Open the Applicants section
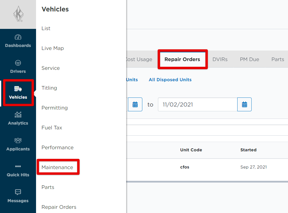The image size is (288, 213). [18, 144]
